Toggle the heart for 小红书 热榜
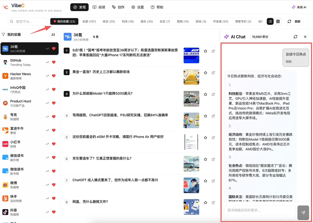This screenshot has width=313, height=223. (54, 144)
